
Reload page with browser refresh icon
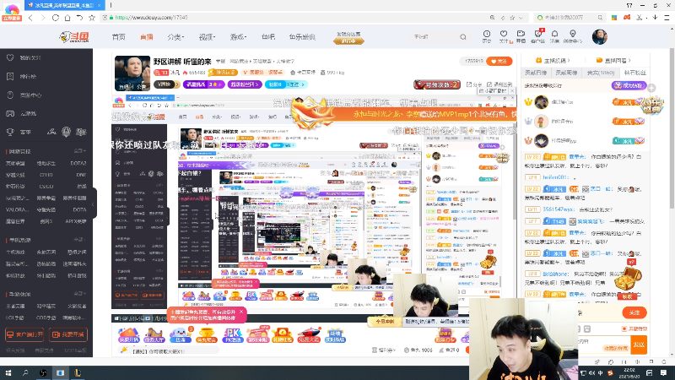[x=56, y=18]
